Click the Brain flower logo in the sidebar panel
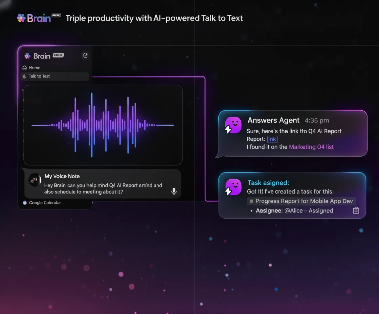 [27, 56]
